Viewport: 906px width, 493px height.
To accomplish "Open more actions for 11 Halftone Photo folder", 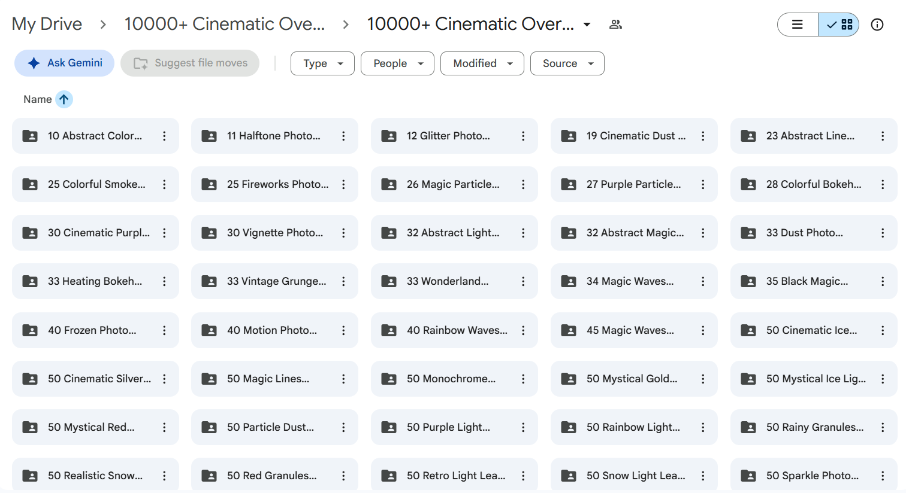I will (x=343, y=136).
